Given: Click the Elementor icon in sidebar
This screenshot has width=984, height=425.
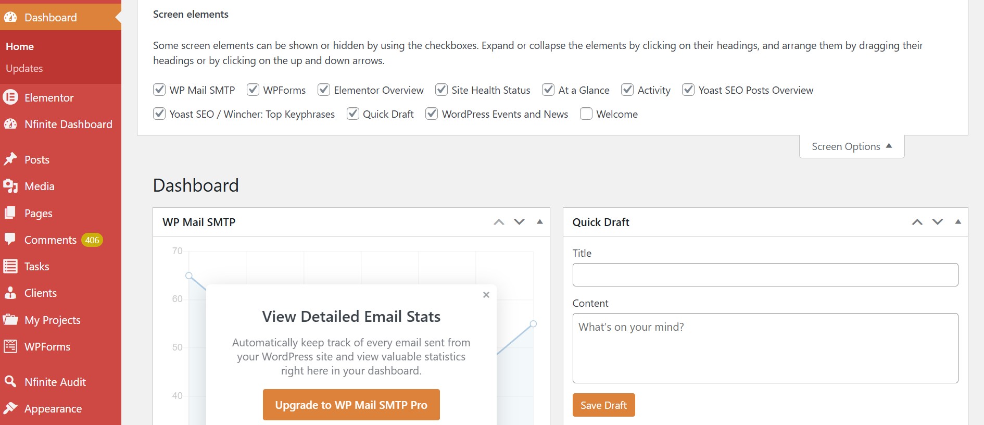Looking at the screenshot, I should (10, 97).
